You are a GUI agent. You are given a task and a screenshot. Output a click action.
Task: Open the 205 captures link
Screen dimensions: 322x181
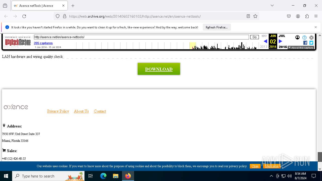click(43, 43)
